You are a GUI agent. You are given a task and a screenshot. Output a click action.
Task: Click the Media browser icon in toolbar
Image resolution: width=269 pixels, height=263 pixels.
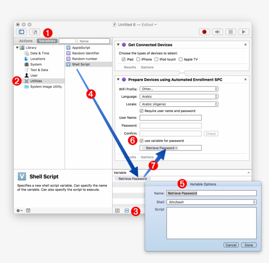34,32
